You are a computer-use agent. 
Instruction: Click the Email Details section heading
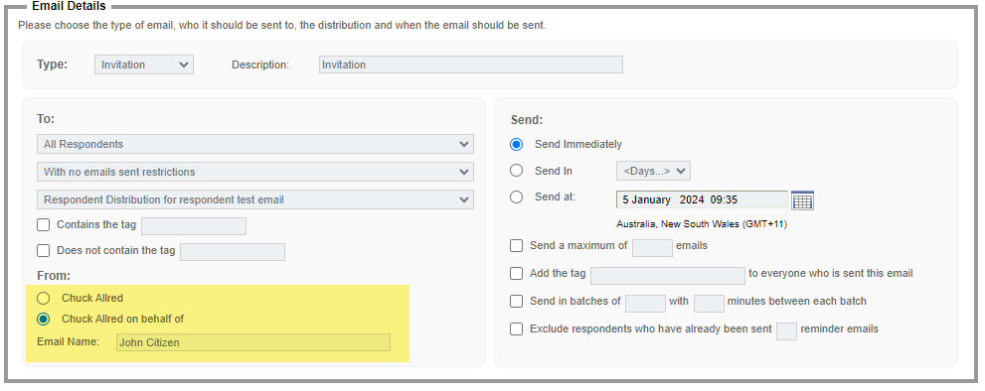70,6
